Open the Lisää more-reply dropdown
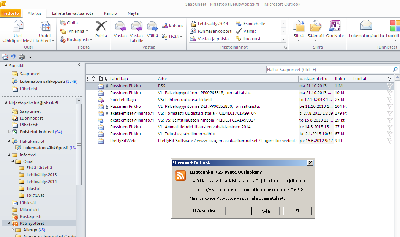 [172, 37]
